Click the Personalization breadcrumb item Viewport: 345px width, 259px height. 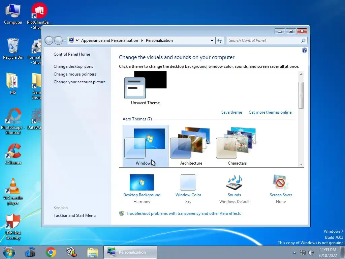pos(159,40)
